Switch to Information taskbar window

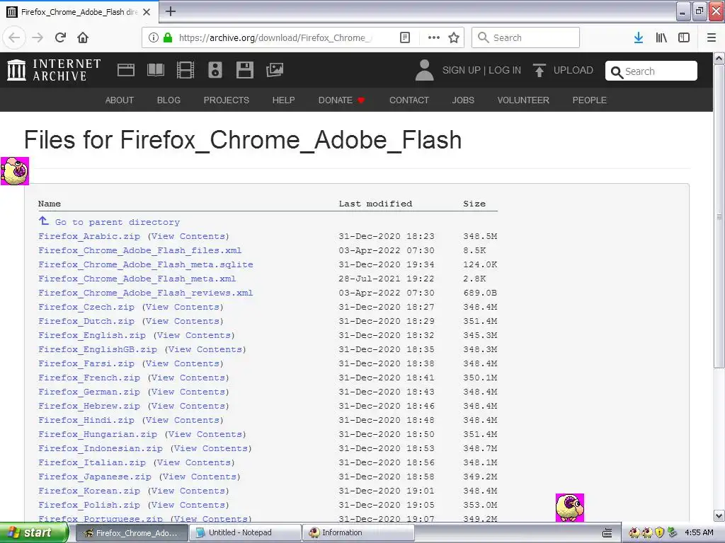pos(358,533)
